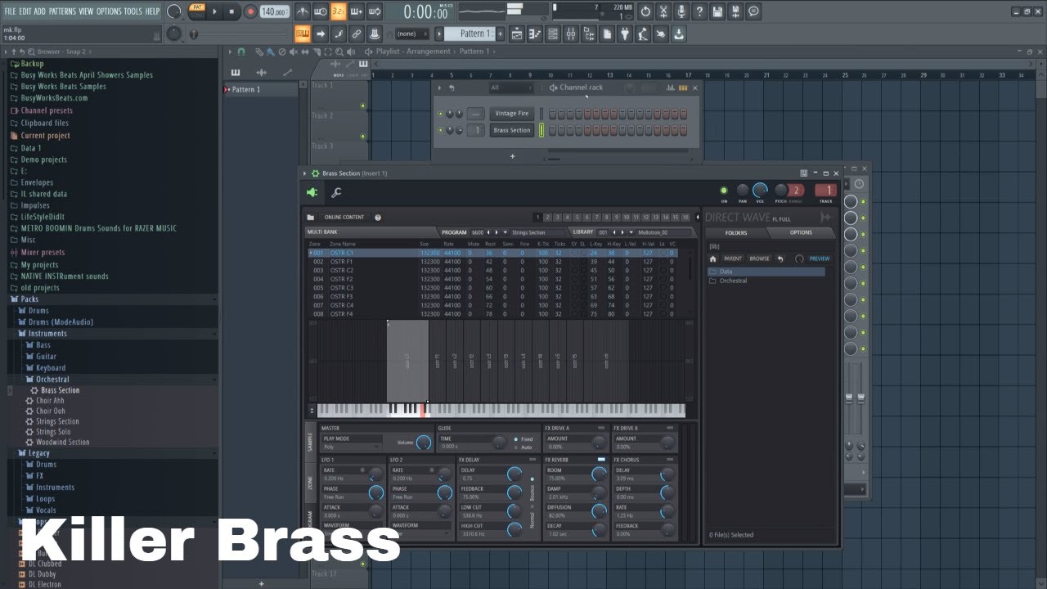Open the Playlist view icon
The height and width of the screenshot is (589, 1047).
[517, 34]
